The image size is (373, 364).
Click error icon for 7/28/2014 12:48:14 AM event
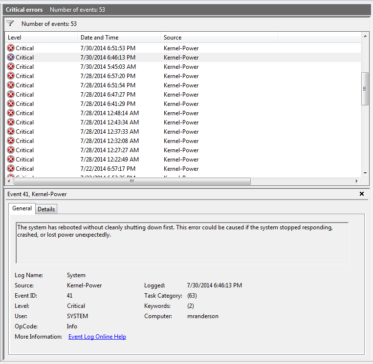point(11,113)
